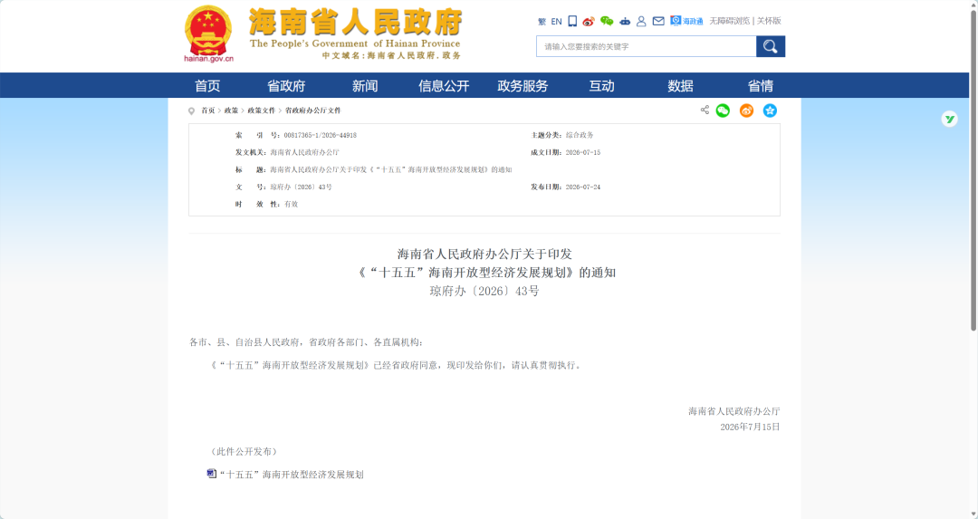Click the scrollbar down arrow
Screen dimensions: 978x519
pos(973,514)
